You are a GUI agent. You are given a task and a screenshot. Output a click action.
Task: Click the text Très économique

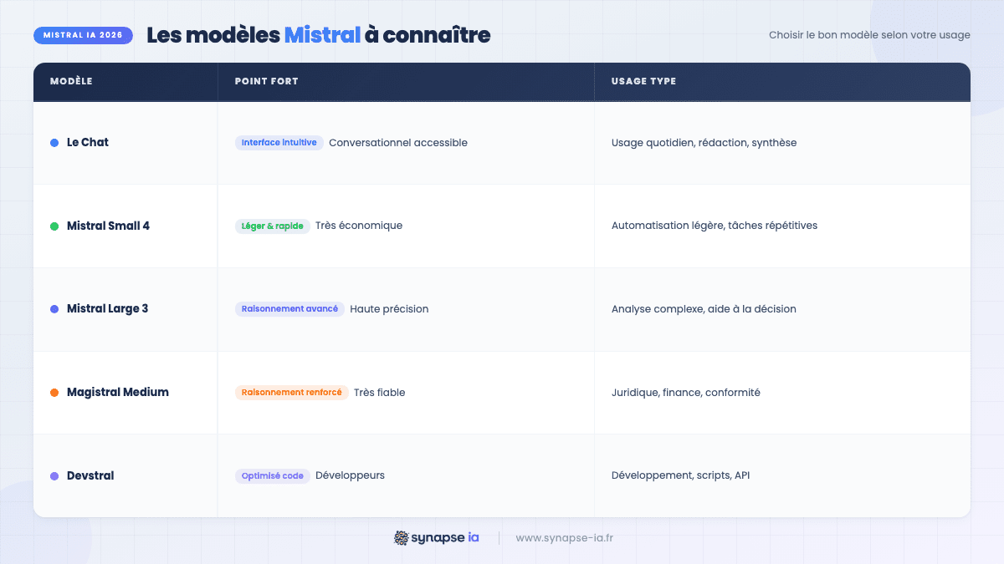[359, 226]
